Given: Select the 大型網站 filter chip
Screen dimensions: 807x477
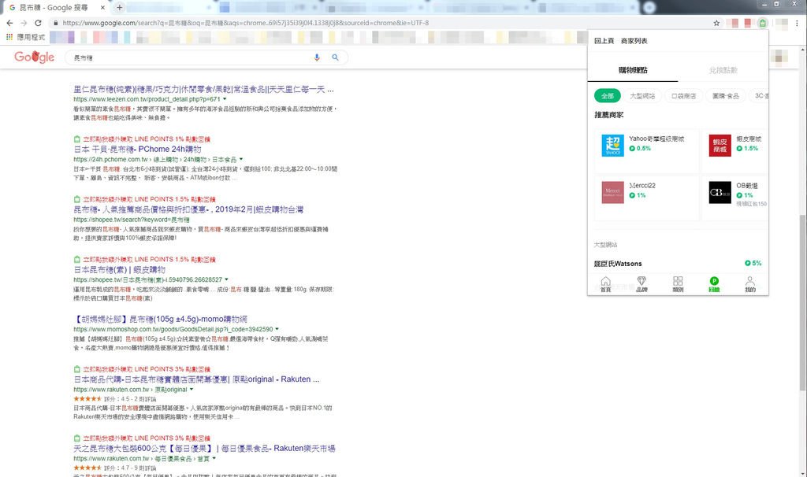Looking at the screenshot, I should pos(642,95).
